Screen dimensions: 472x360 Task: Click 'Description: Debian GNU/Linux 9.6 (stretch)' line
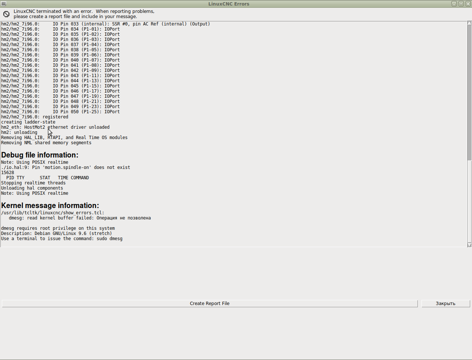(x=56, y=233)
